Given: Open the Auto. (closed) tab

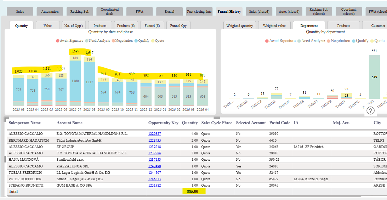Looking at the screenshot, I should click(289, 12).
